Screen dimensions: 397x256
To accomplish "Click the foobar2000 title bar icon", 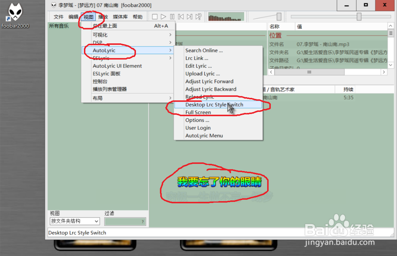I will [54, 5].
